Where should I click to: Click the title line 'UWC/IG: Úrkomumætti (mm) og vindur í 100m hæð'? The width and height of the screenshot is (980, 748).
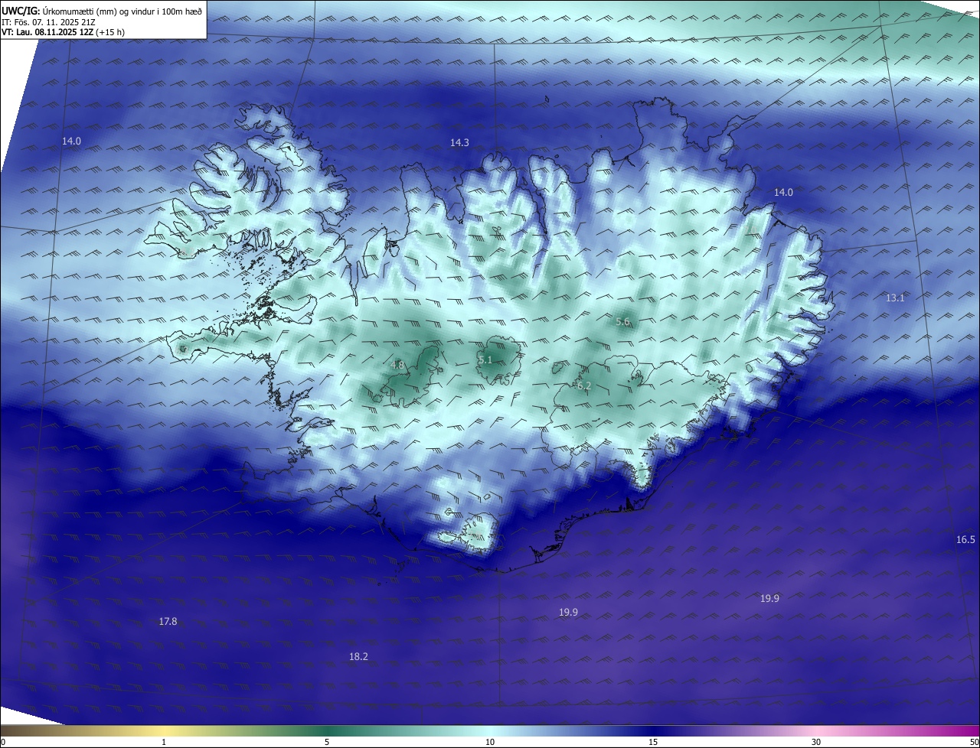(x=102, y=11)
